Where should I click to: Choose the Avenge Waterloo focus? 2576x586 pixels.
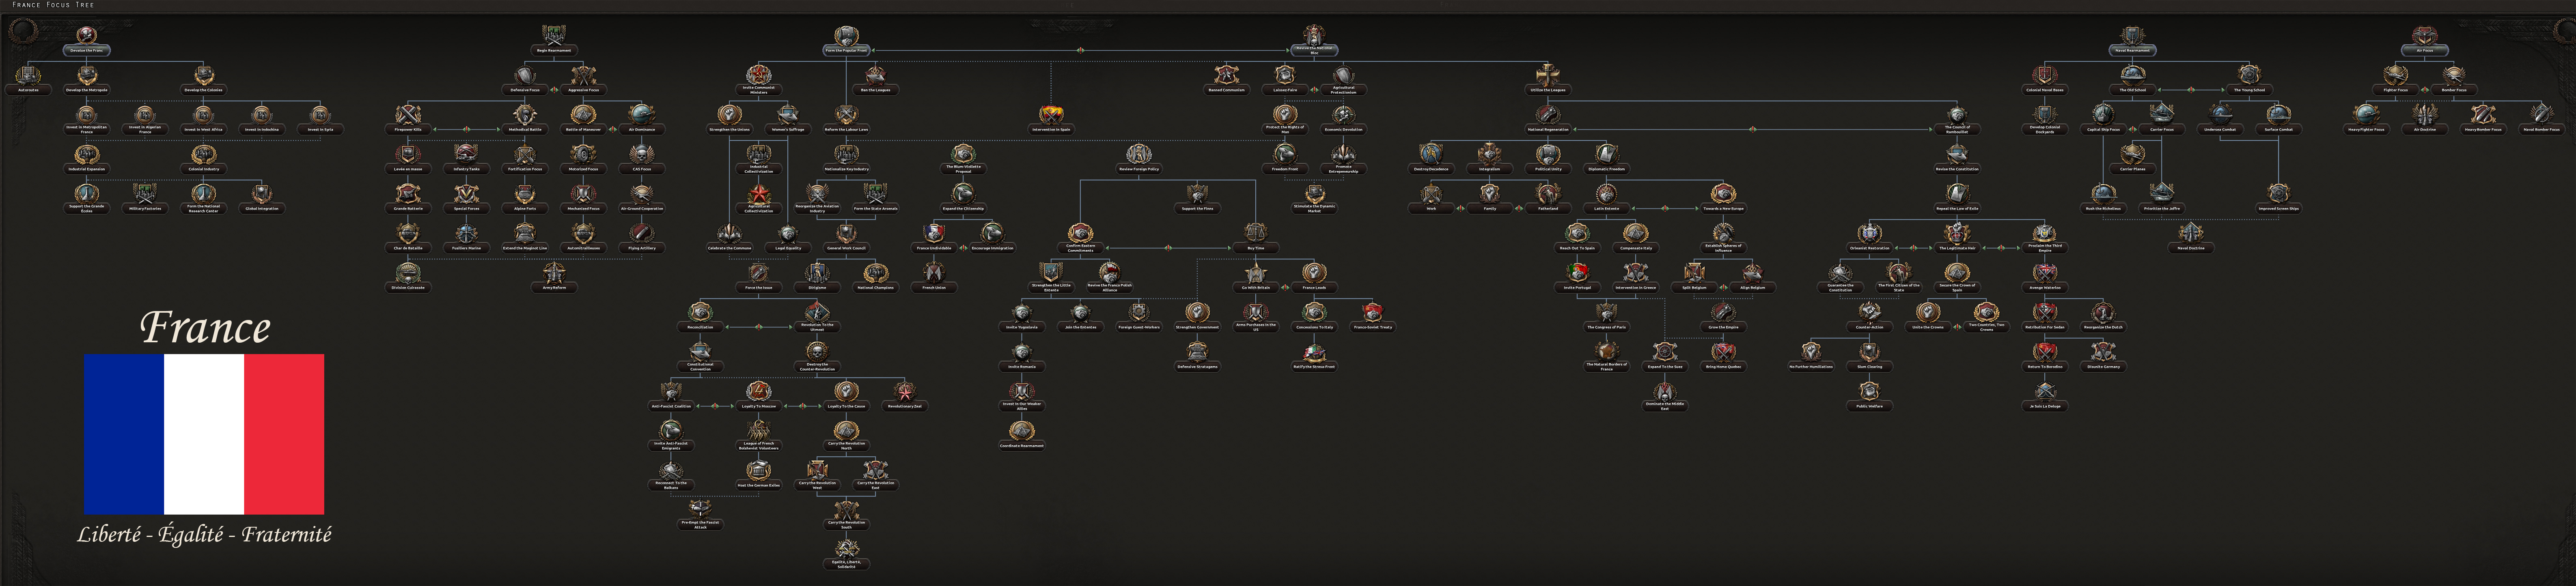tap(2045, 277)
